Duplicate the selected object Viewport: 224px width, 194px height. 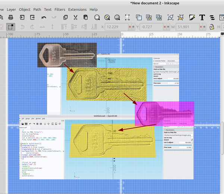point(139,18)
